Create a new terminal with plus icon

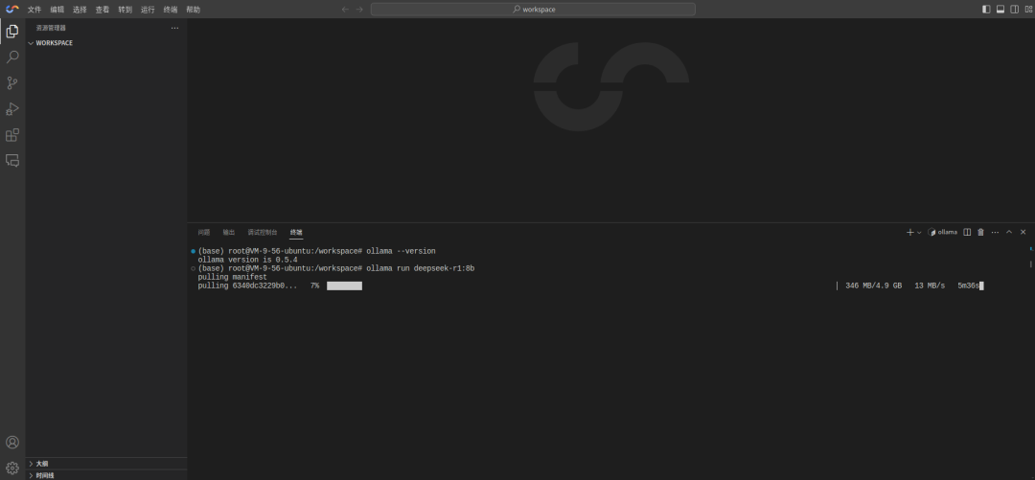[910, 233]
